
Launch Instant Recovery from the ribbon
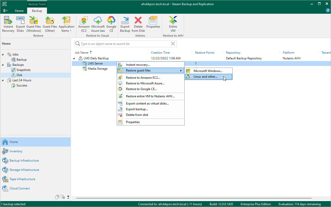tap(8, 24)
